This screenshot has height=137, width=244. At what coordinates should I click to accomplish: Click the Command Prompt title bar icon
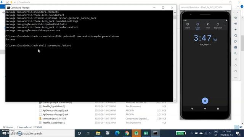click(x=8, y=8)
